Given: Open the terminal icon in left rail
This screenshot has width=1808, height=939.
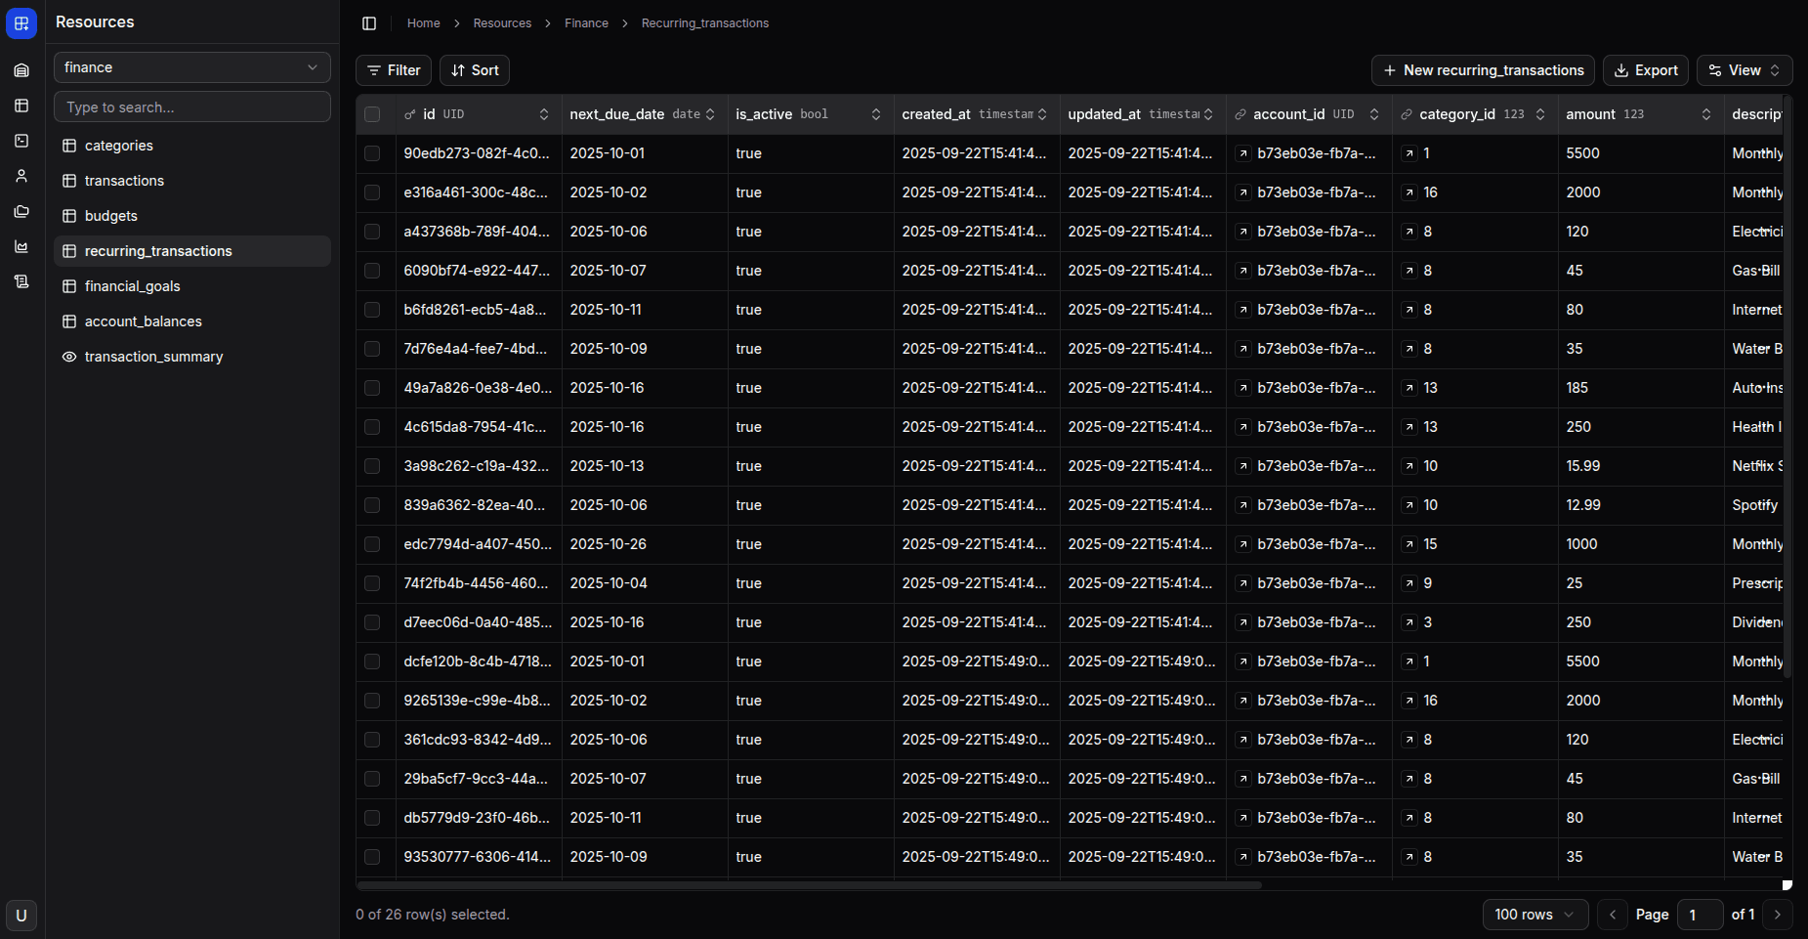Looking at the screenshot, I should point(21,141).
